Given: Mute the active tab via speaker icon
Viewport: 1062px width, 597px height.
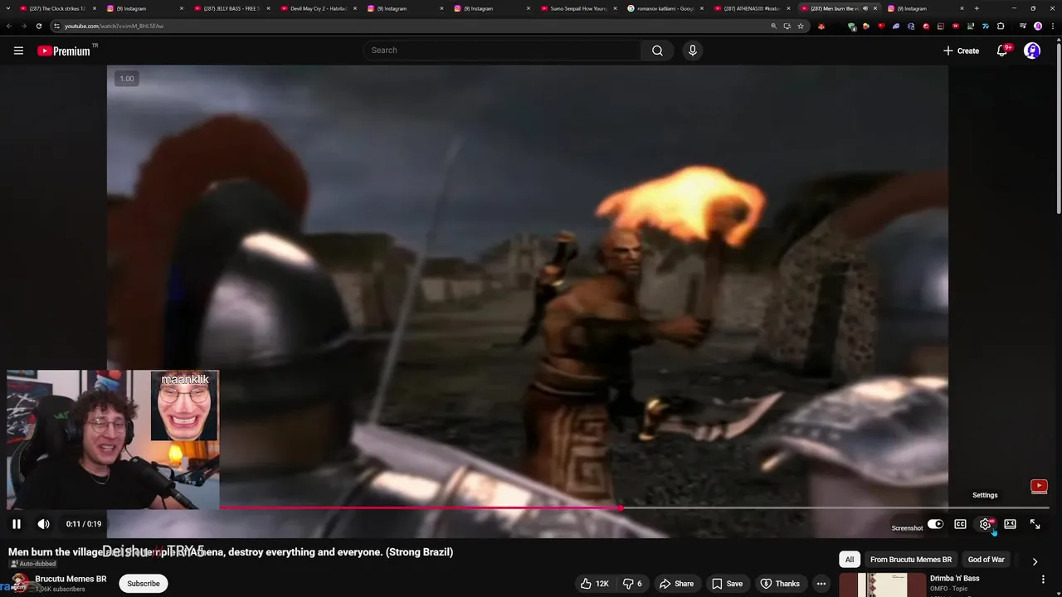Looking at the screenshot, I should [x=865, y=8].
